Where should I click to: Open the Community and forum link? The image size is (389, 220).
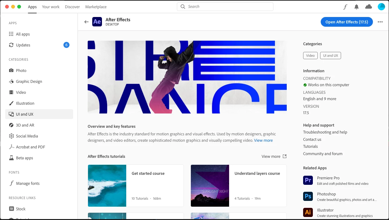(x=323, y=154)
